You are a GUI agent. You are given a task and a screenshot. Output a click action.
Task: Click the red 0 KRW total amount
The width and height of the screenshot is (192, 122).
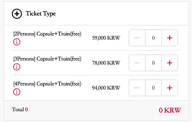pos(170,110)
